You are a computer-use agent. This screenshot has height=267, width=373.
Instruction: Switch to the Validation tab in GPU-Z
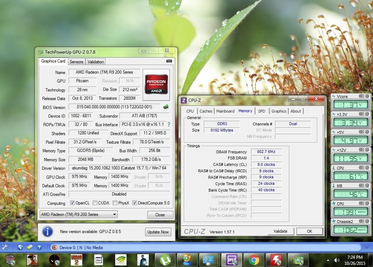tap(95, 62)
